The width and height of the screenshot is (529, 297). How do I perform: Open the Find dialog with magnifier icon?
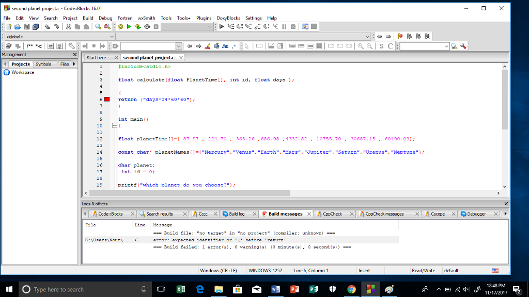coord(98,26)
